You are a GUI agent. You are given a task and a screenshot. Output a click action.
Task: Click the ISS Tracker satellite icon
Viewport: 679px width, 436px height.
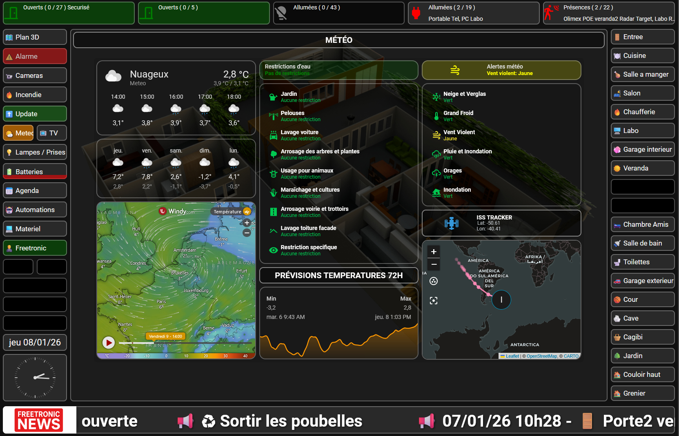click(451, 223)
